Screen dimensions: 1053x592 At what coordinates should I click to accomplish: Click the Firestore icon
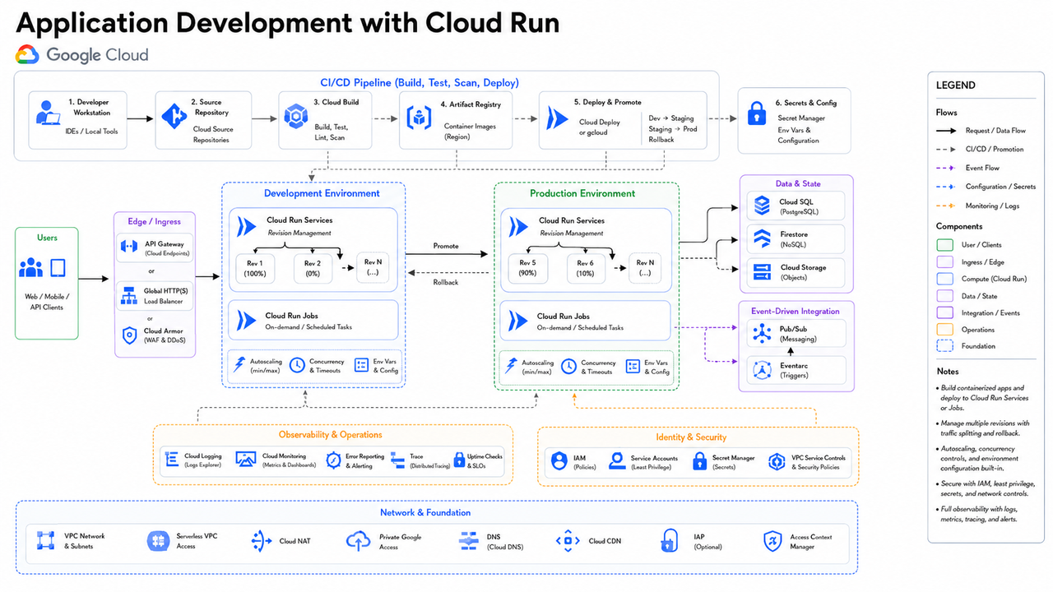(x=761, y=239)
